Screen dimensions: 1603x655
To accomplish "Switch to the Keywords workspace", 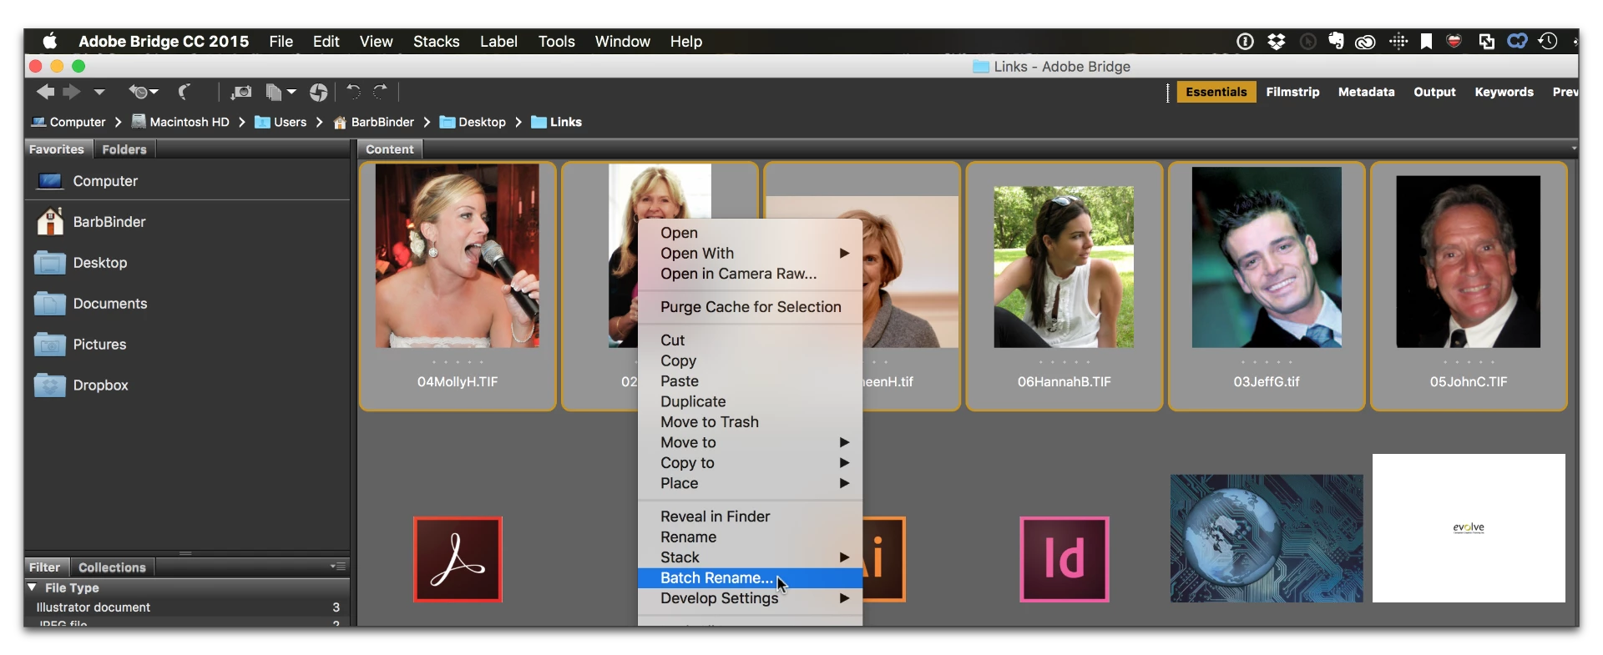I will coord(1504,92).
